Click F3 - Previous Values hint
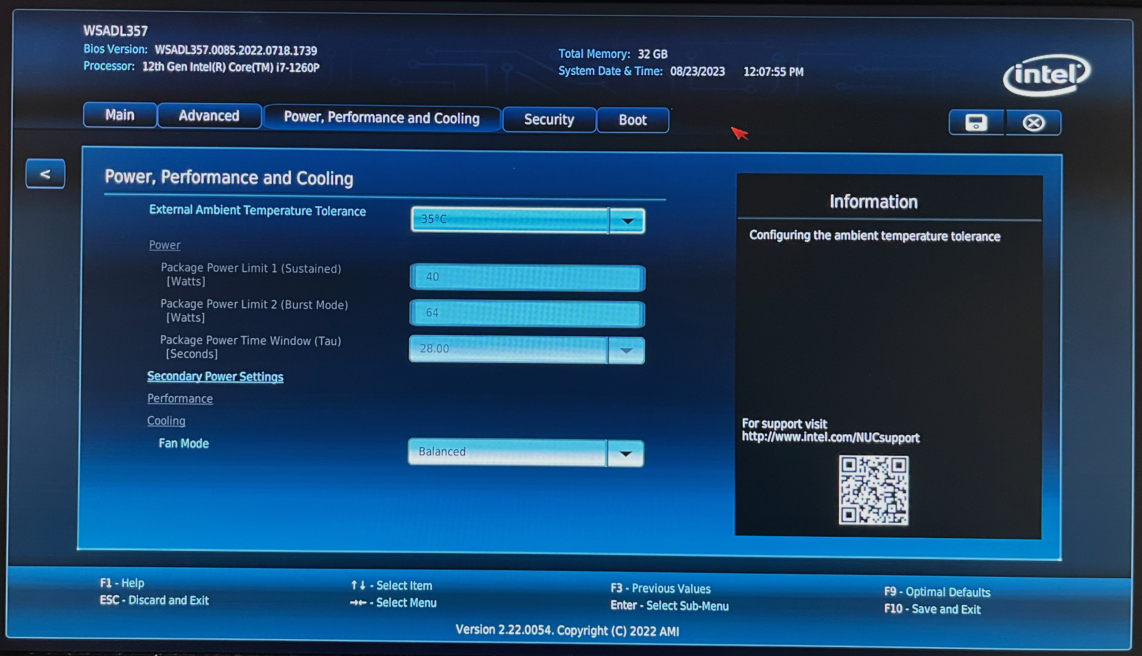 (x=661, y=588)
